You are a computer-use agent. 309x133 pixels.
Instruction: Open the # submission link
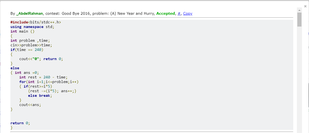[179, 14]
